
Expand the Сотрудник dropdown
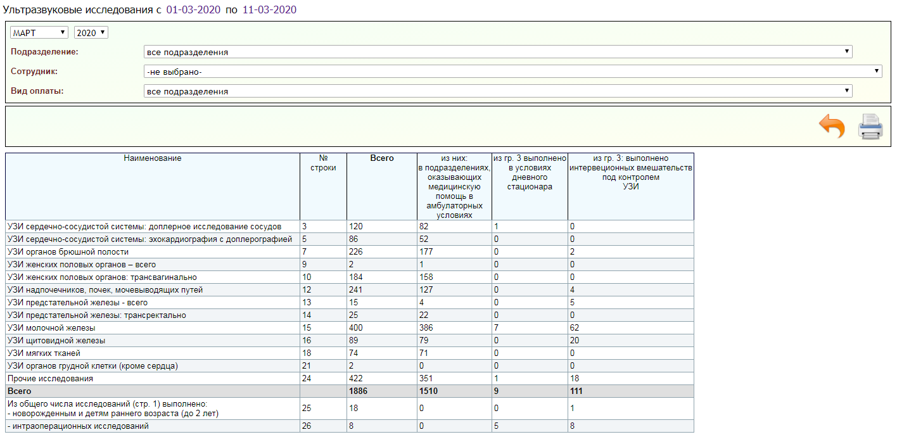[x=512, y=72]
